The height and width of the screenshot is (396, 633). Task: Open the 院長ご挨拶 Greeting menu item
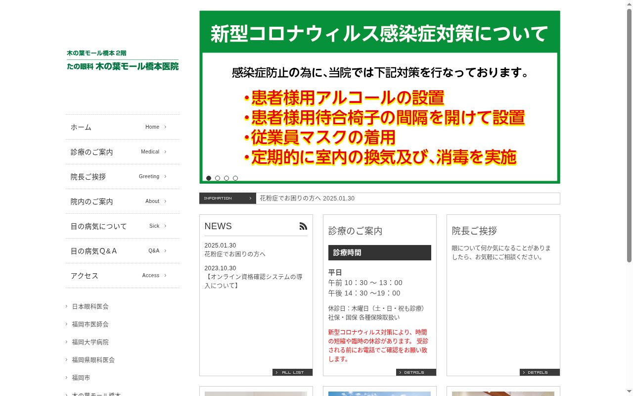[x=123, y=177]
